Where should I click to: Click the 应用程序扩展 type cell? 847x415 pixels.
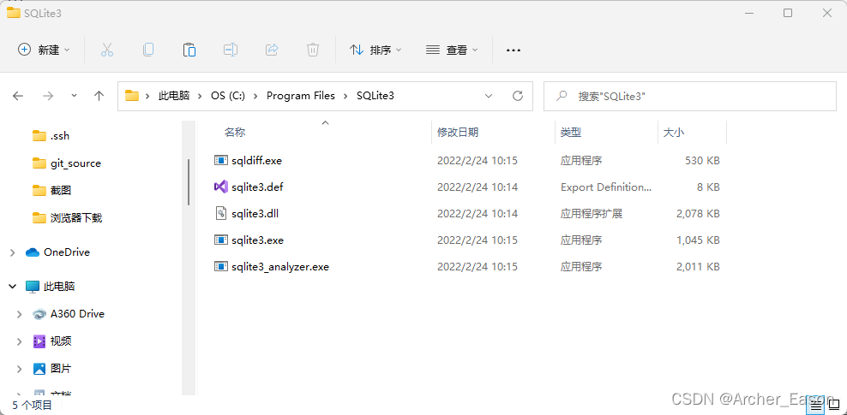click(592, 213)
